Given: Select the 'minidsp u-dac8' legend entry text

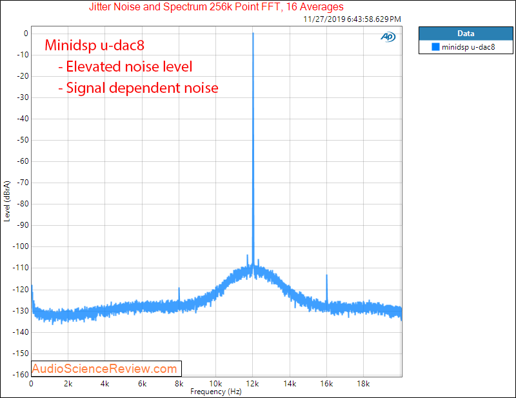Looking at the screenshot, I should (468, 47).
